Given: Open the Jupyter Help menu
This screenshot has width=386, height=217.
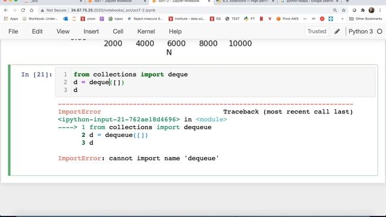Looking at the screenshot, I should 175,31.
